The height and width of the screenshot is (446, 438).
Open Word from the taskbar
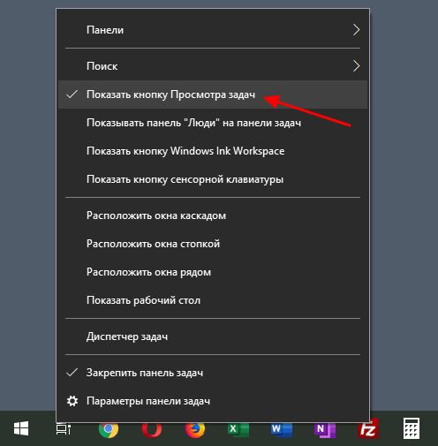(282, 430)
